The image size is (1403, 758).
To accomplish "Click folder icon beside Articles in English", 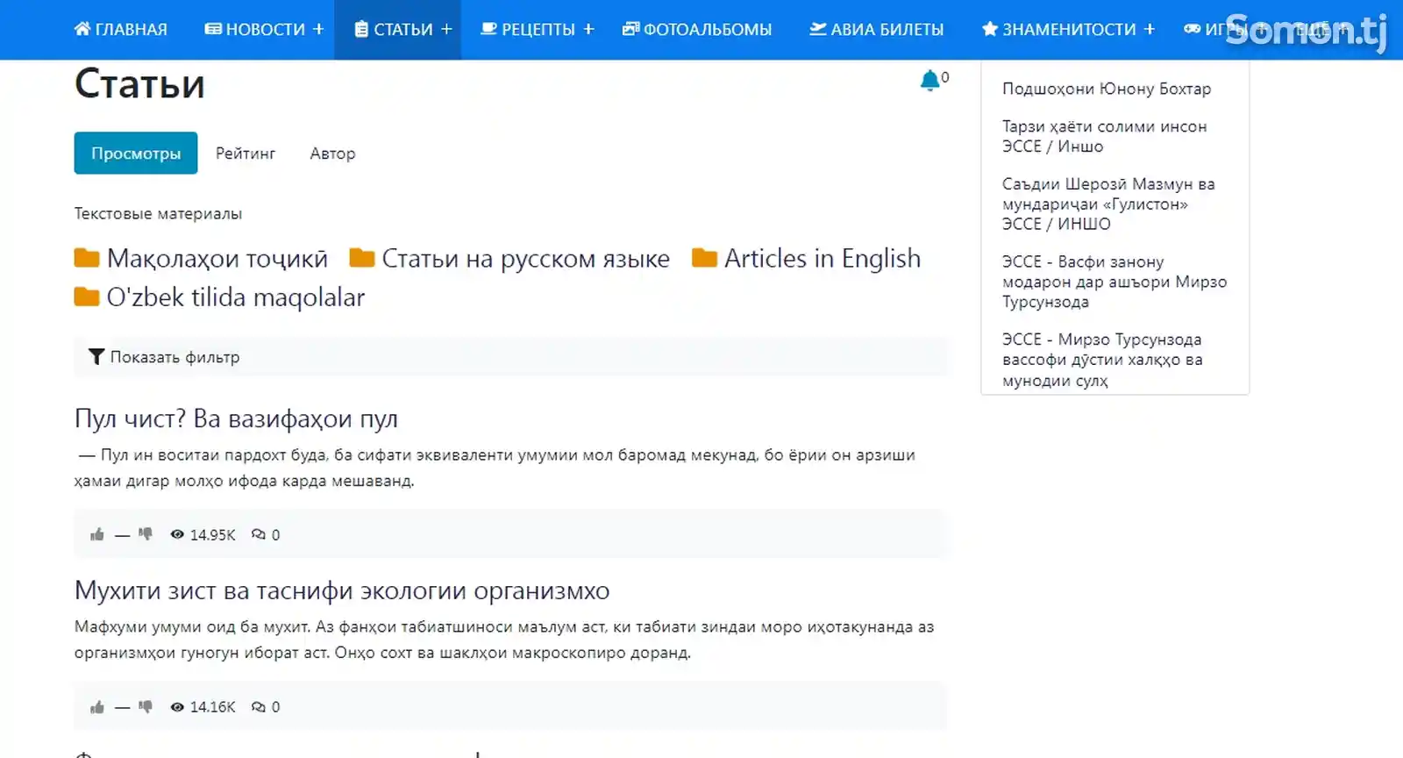I will (704, 258).
